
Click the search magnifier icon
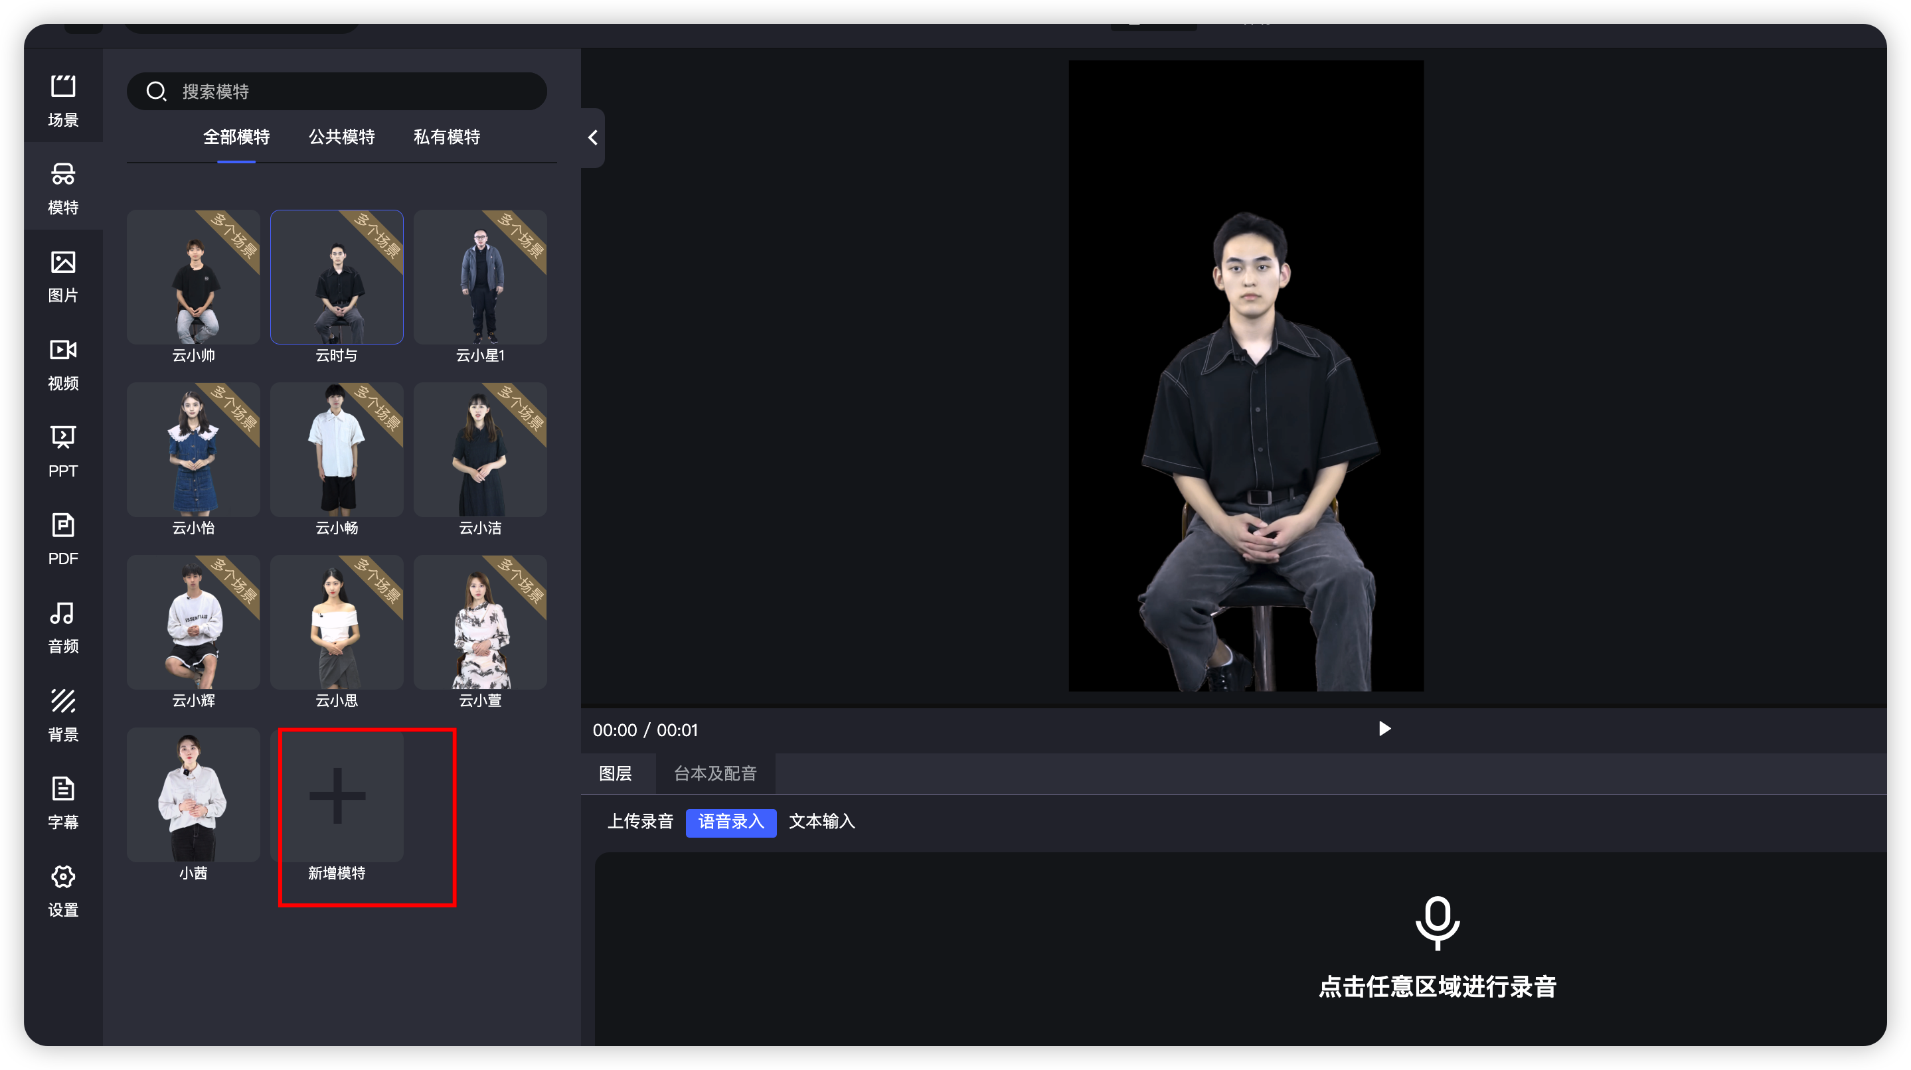[156, 91]
